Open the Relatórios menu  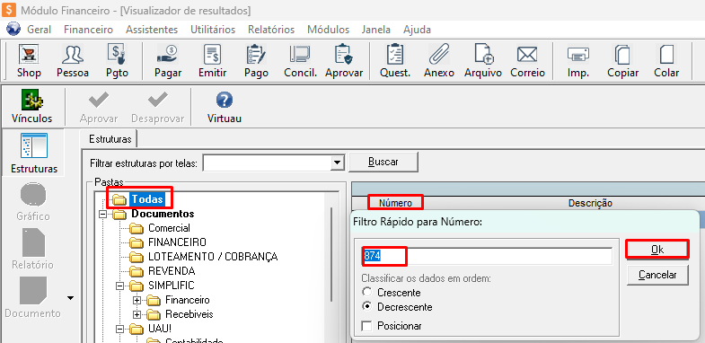pyautogui.click(x=271, y=30)
